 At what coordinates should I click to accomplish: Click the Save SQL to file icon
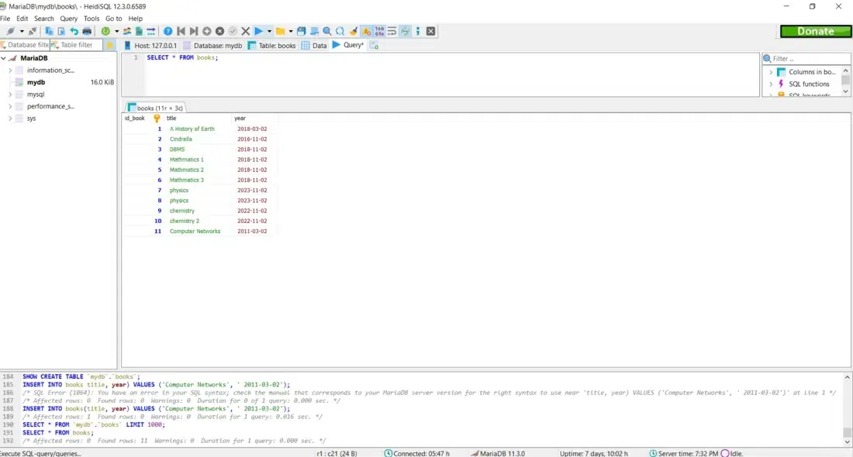tap(302, 31)
